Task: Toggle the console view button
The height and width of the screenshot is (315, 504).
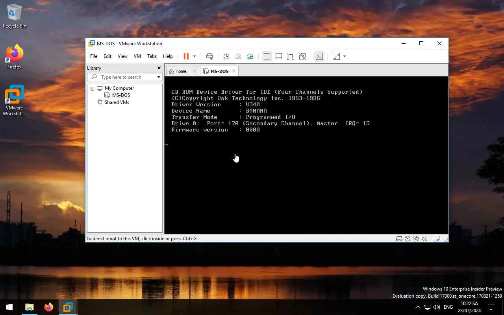Action: [x=319, y=56]
